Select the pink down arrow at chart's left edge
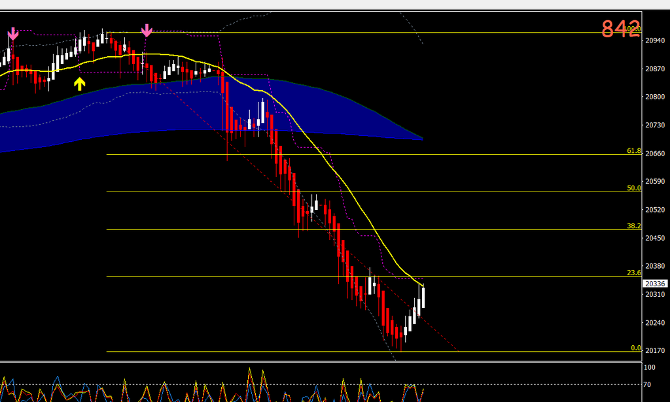The height and width of the screenshot is (402, 670). pyautogui.click(x=13, y=34)
